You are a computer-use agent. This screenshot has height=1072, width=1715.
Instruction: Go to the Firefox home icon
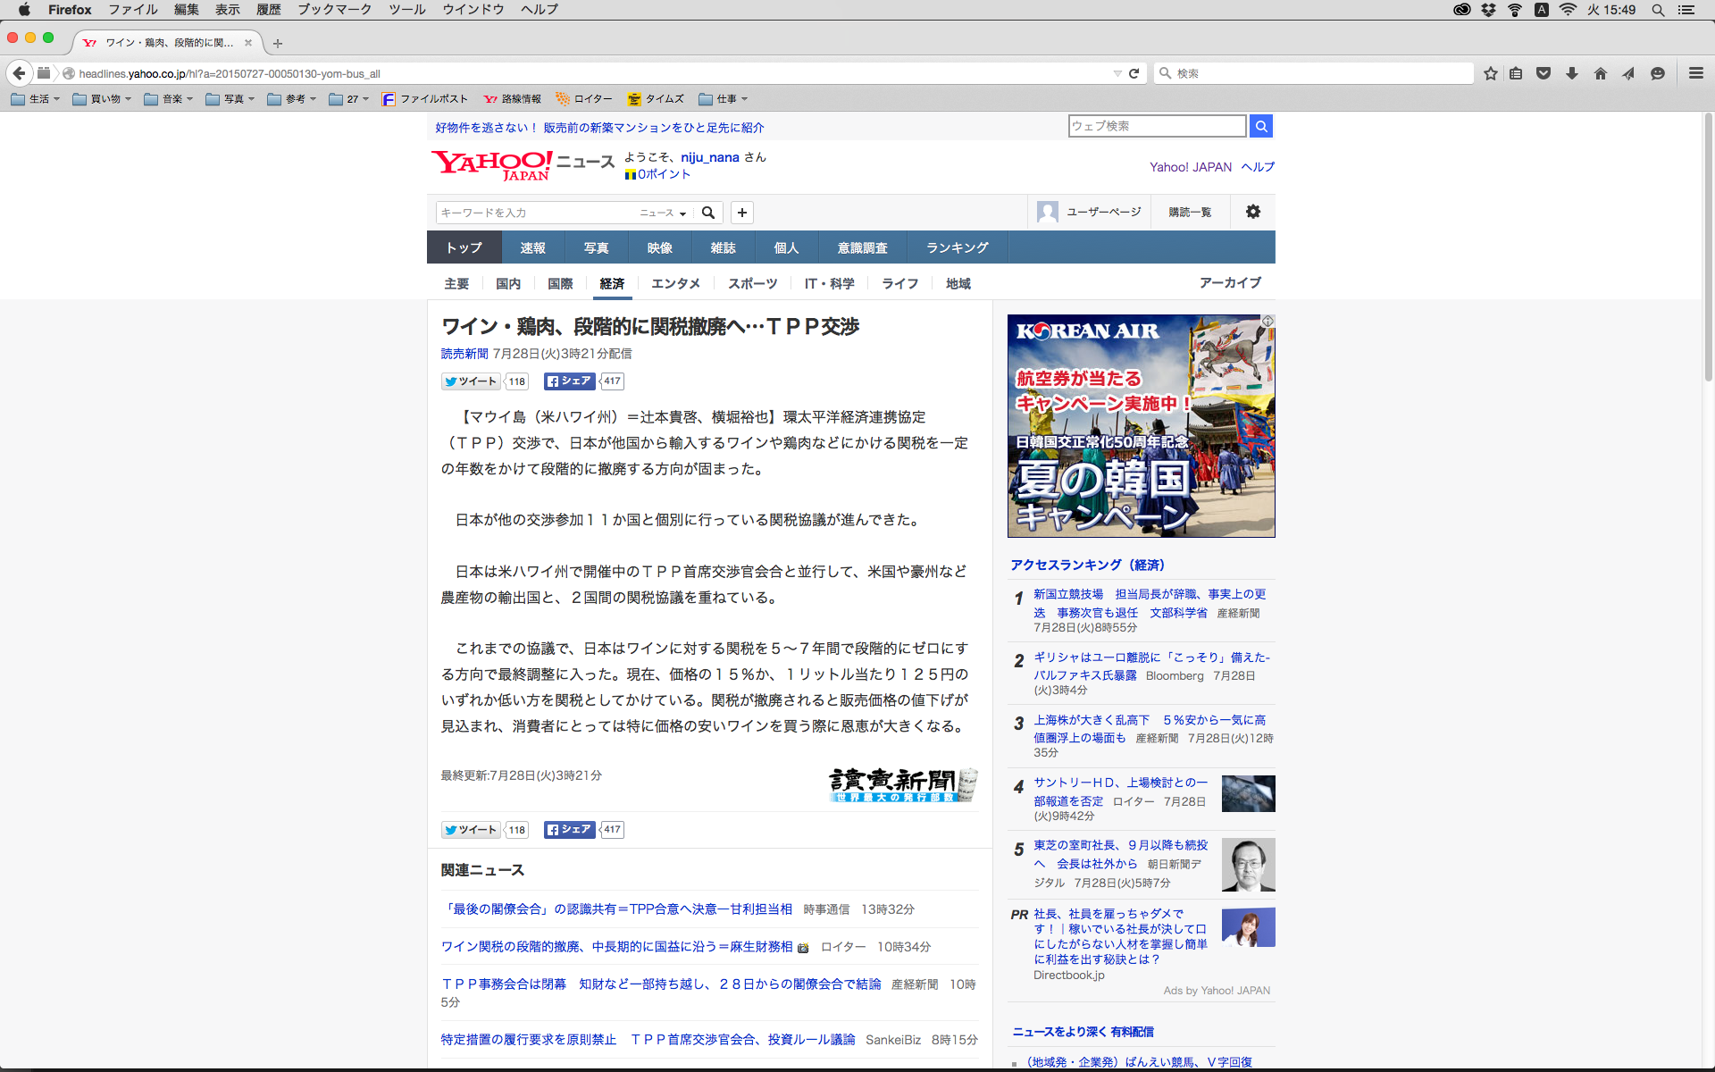point(1601,73)
